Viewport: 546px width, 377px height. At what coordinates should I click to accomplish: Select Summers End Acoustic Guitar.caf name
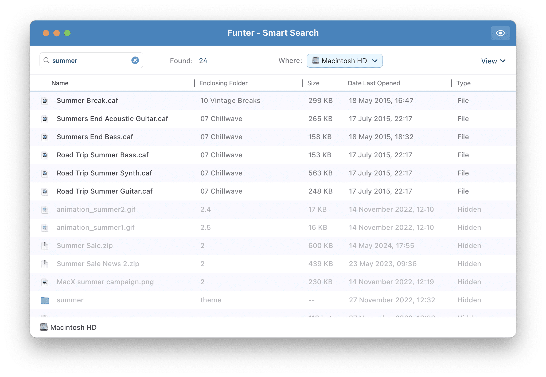(112, 119)
